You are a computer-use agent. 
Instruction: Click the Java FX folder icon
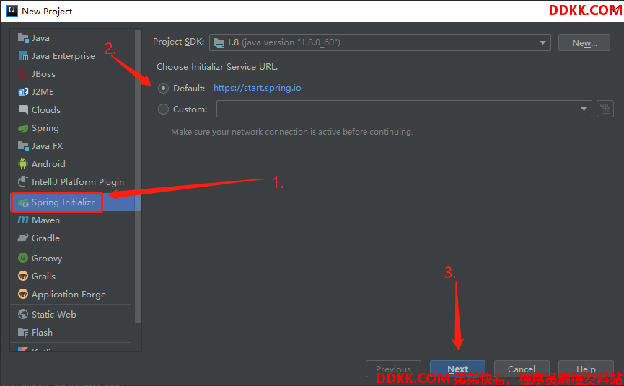pos(23,145)
